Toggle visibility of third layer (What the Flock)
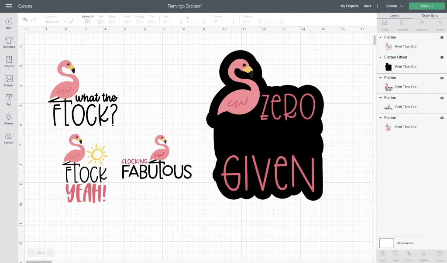This screenshot has height=263, width=447. point(442,78)
